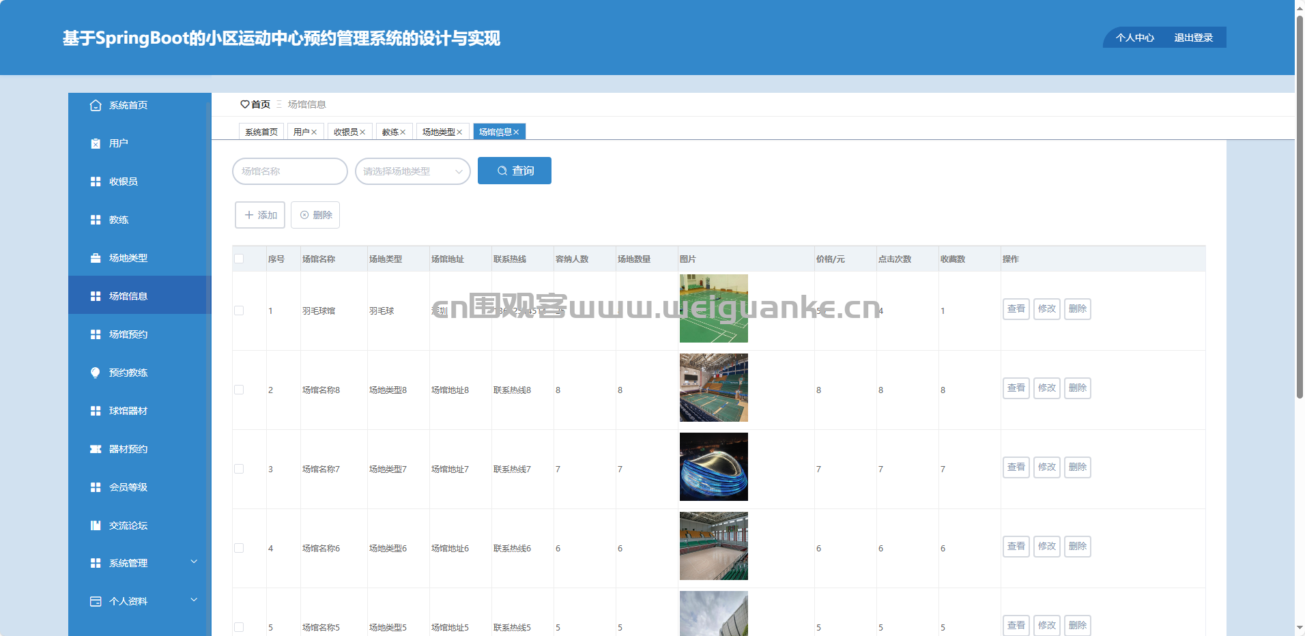The height and width of the screenshot is (636, 1305).
Task: Click 修改 for 场馆名称8 row
Action: click(1047, 388)
